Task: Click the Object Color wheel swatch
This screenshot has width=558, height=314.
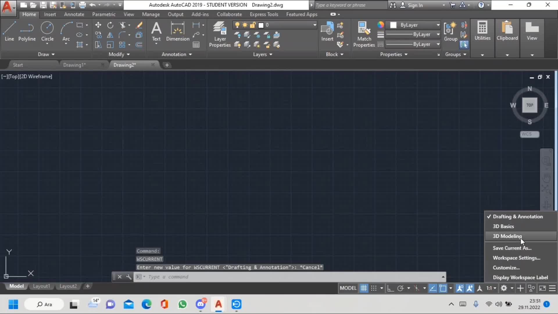Action: 380,25
